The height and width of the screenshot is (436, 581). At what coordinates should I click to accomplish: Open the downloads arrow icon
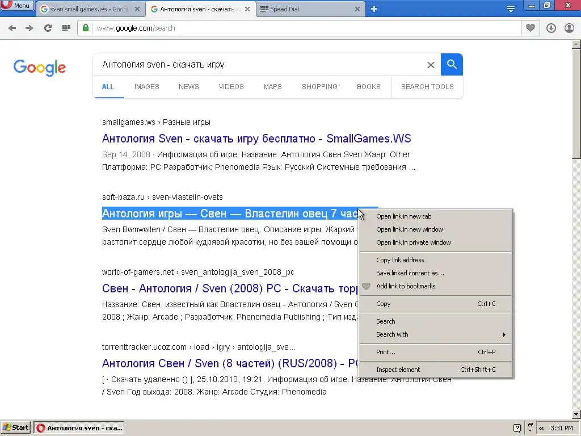click(x=551, y=28)
